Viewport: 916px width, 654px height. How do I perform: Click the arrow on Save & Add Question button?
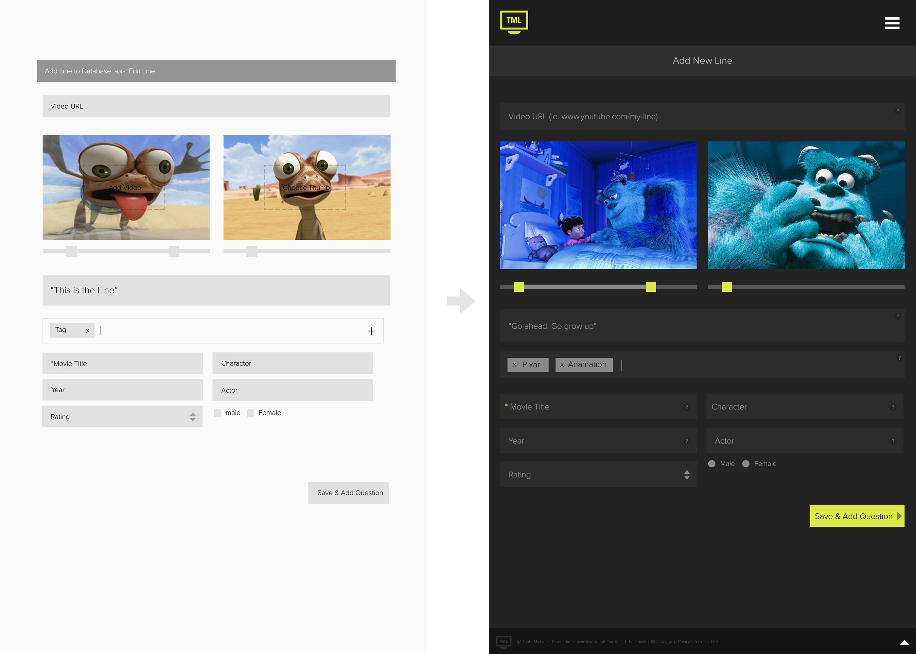click(x=899, y=516)
